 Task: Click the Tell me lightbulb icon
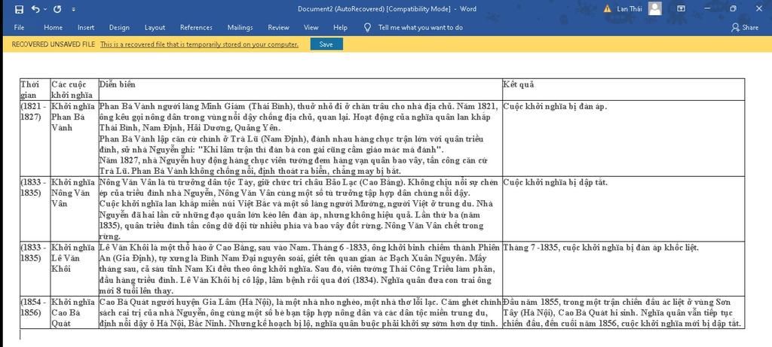pyautogui.click(x=367, y=28)
